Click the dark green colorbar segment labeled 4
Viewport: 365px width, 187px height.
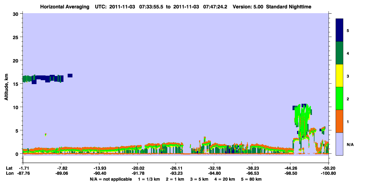(x=339, y=53)
